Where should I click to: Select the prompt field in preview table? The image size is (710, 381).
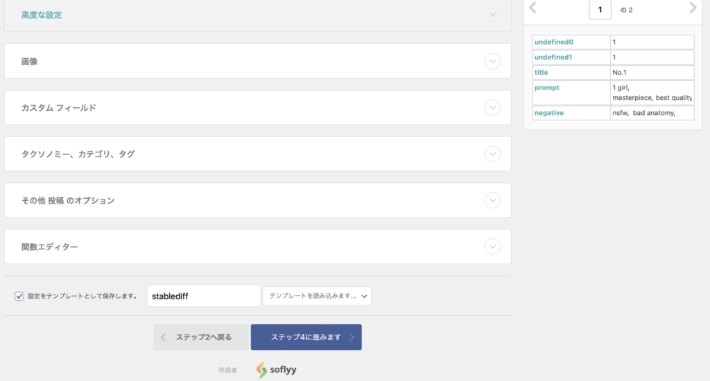coord(547,88)
